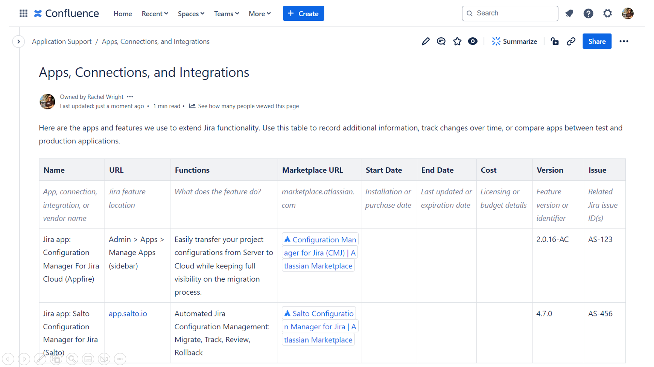
Task: Select Home in the navigation bar
Action: pyautogui.click(x=123, y=14)
